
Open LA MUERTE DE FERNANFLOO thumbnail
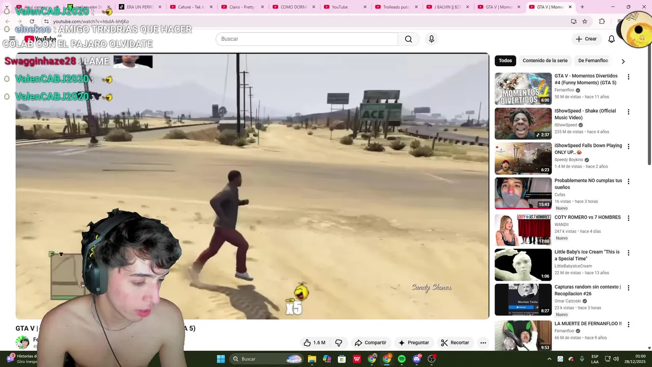pos(523,335)
